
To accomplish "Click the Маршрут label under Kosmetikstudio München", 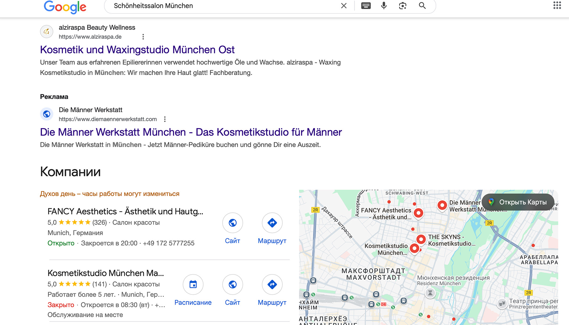I will (272, 303).
